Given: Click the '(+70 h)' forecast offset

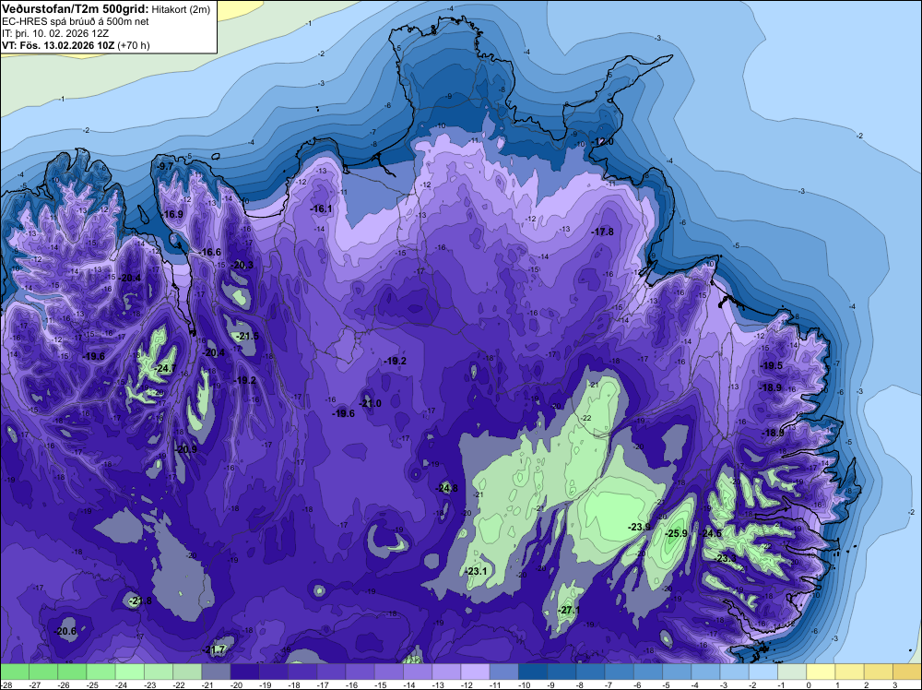Looking at the screenshot, I should [x=134, y=45].
